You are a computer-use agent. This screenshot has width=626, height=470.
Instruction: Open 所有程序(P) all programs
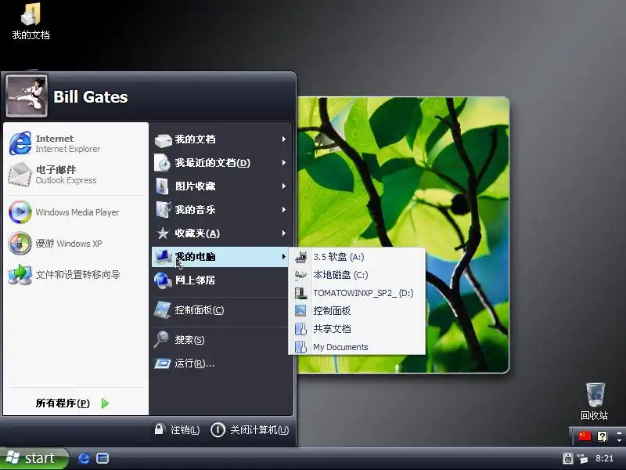coord(73,403)
